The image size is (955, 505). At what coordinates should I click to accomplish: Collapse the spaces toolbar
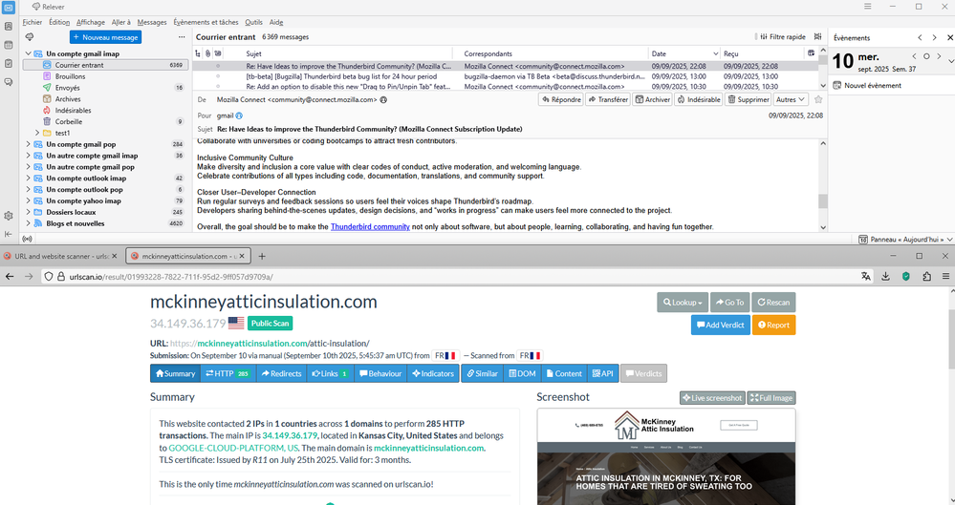[x=9, y=234]
